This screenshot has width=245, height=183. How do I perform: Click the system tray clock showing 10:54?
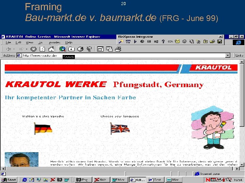pos(238,180)
